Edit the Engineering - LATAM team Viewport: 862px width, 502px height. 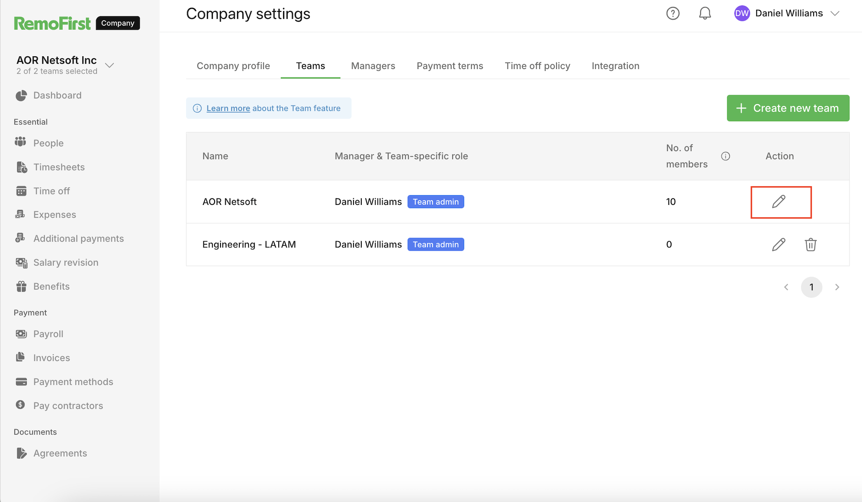778,244
